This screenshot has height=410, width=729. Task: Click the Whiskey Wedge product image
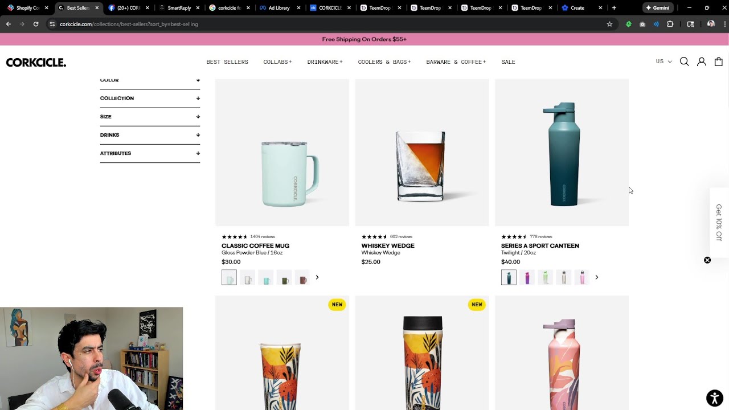point(422,153)
